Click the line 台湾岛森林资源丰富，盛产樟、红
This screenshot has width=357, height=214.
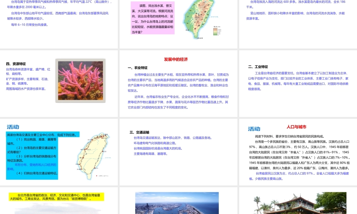click(x=28, y=69)
